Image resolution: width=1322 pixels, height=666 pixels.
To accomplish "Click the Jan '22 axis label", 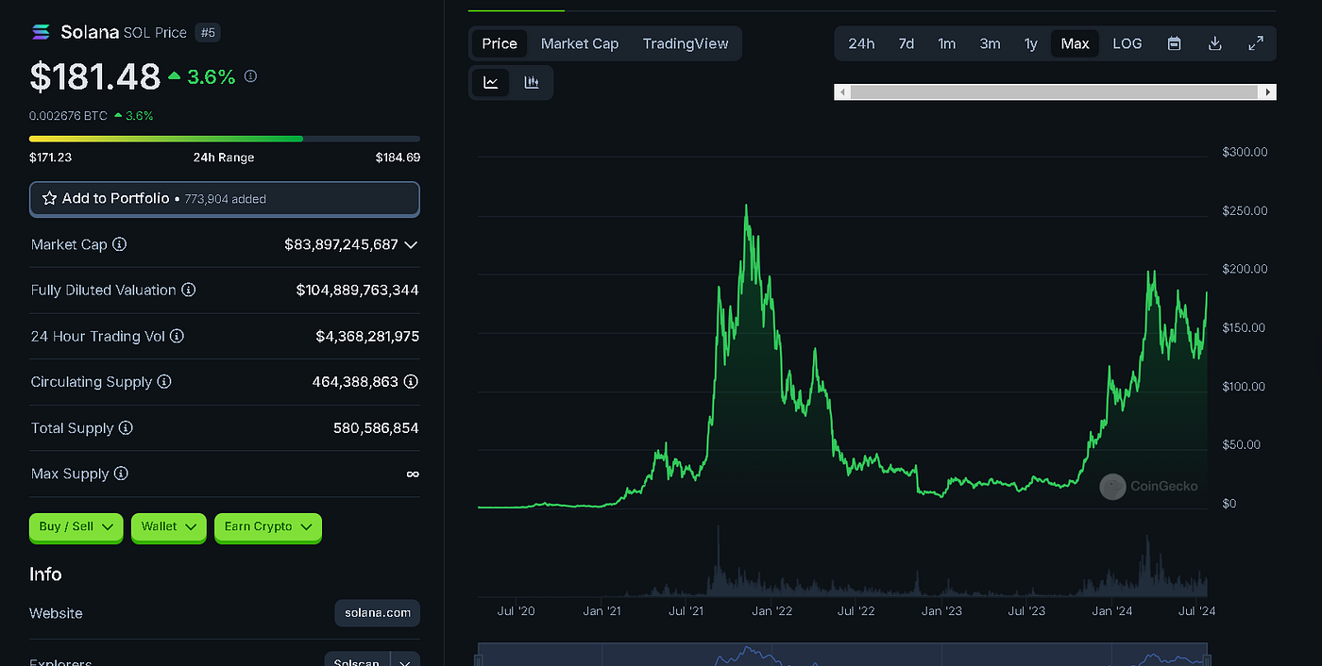I will coord(771,611).
